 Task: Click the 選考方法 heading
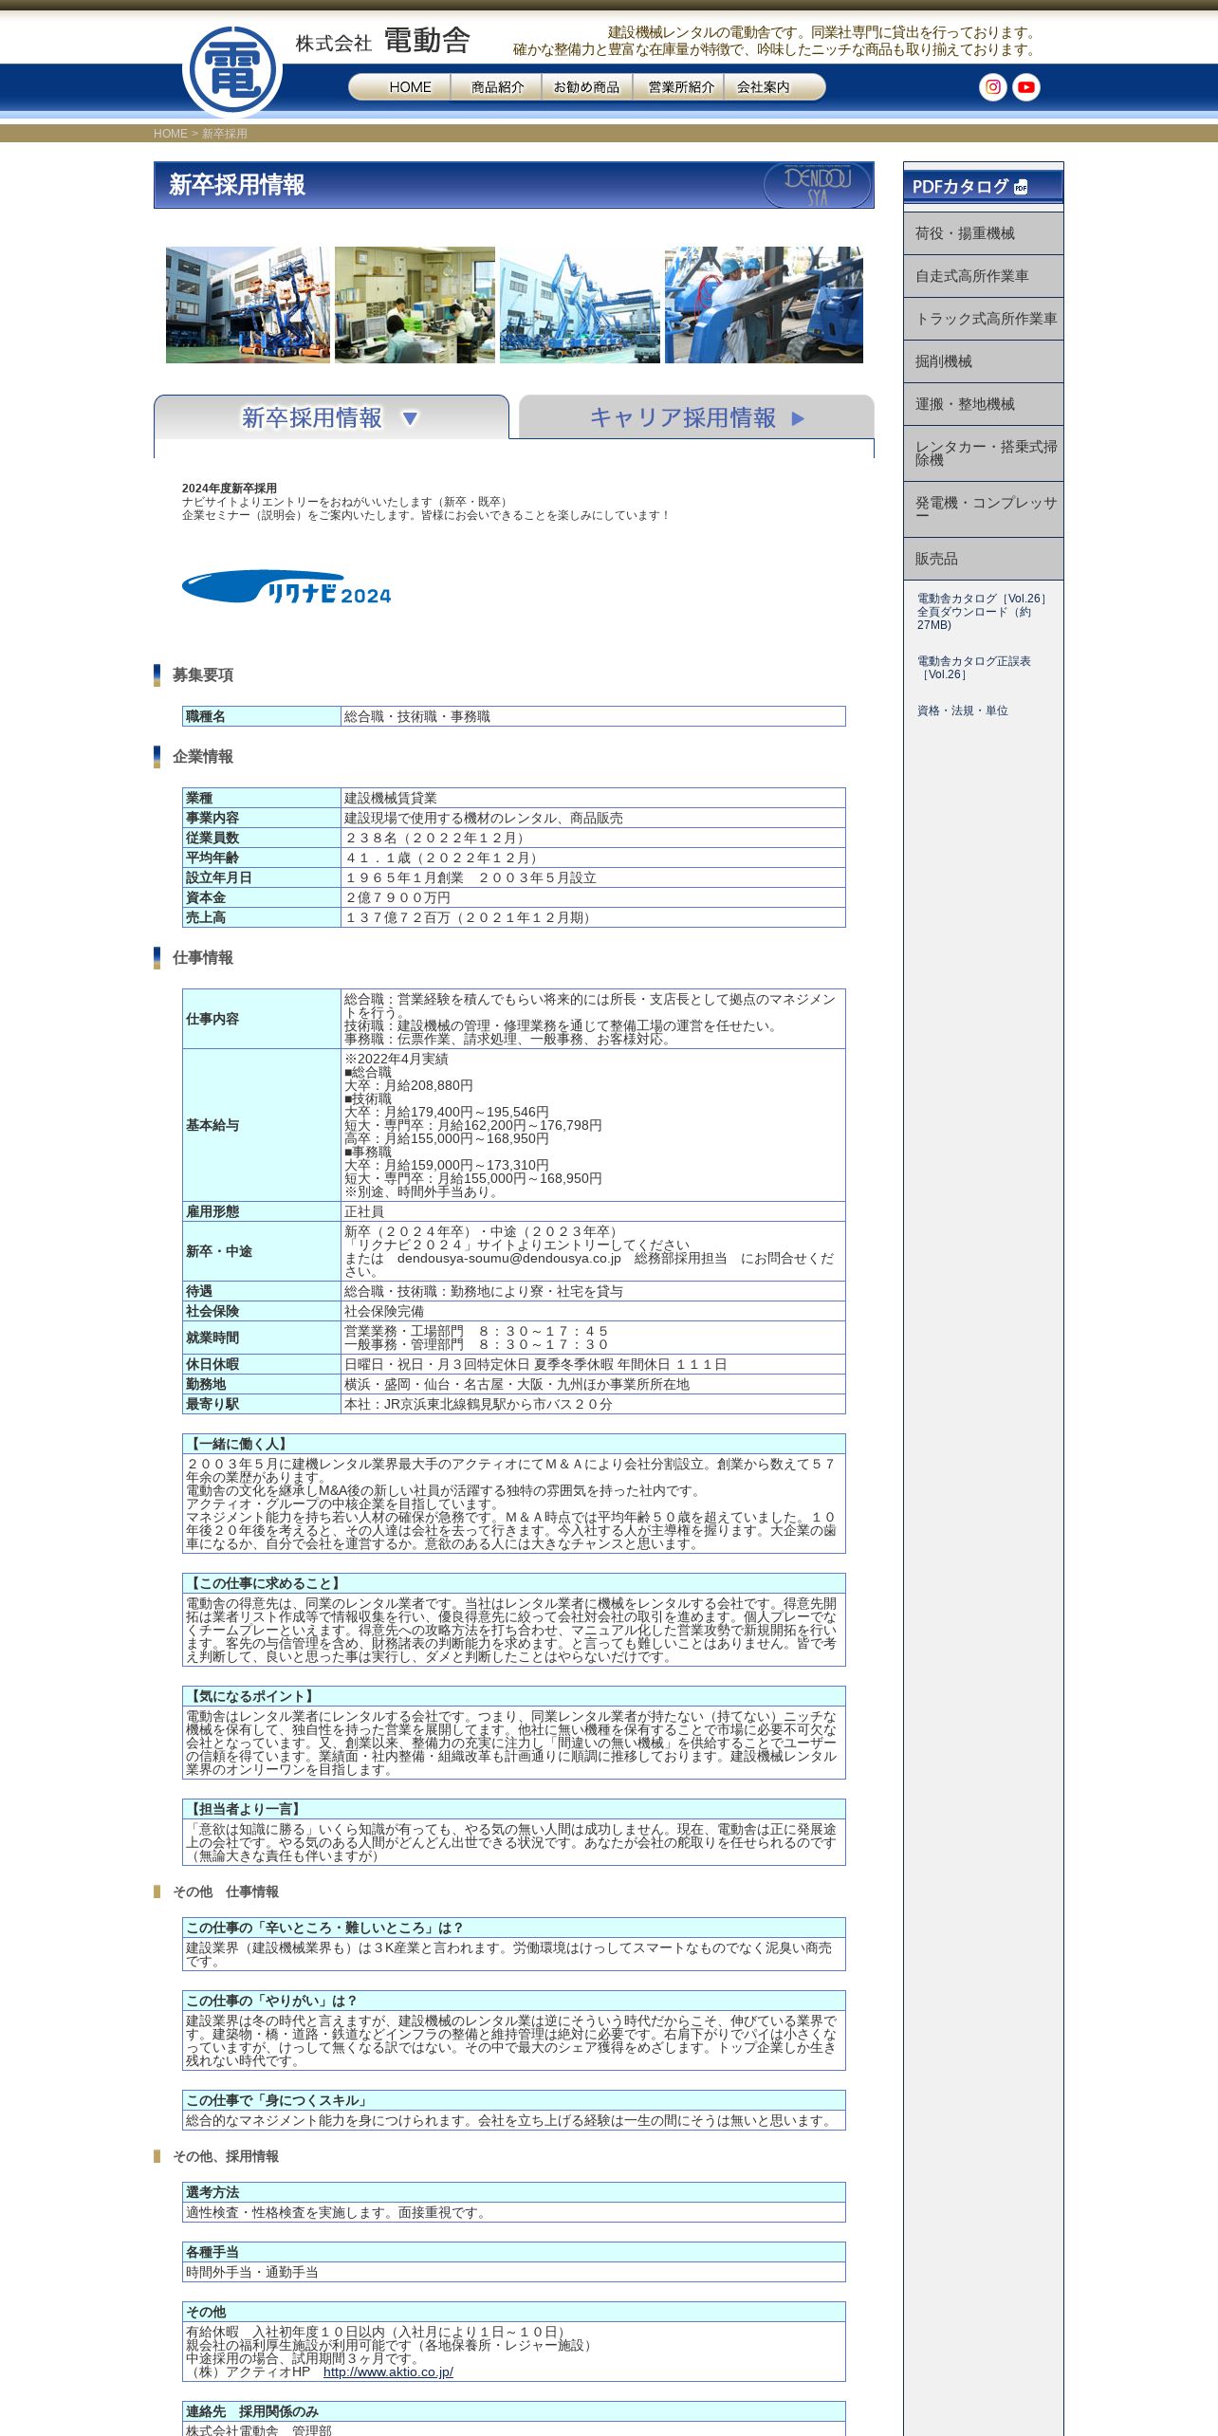pos(513,2192)
